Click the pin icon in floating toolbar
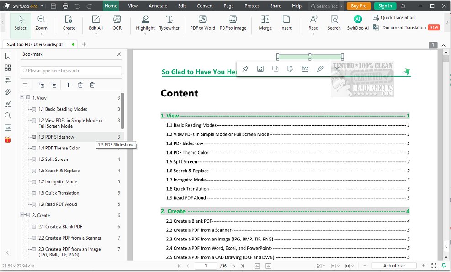This screenshot has height=272, width=451. 245,69
